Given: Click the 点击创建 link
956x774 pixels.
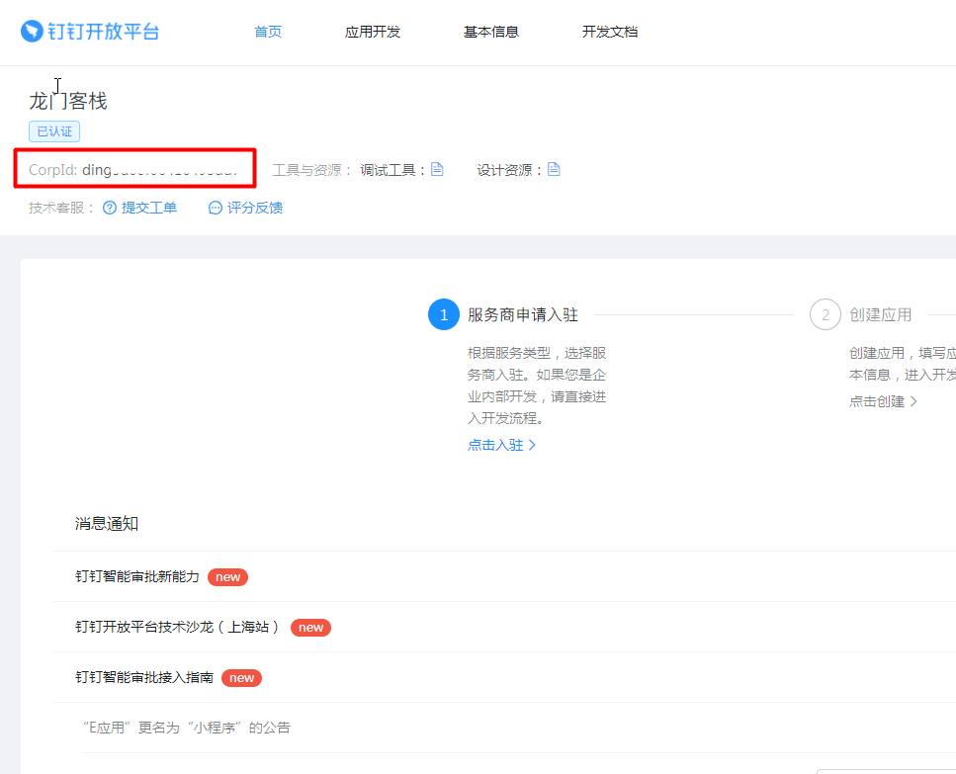Looking at the screenshot, I should pos(877,401).
